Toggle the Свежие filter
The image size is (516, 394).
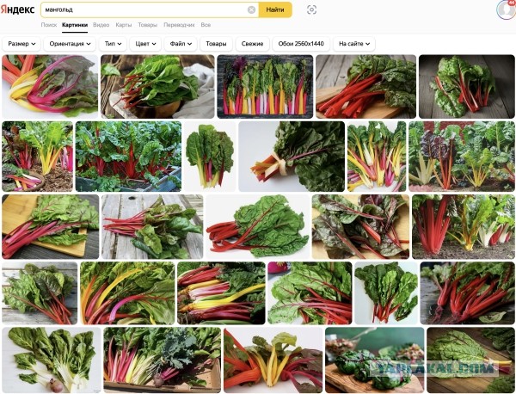(x=252, y=43)
